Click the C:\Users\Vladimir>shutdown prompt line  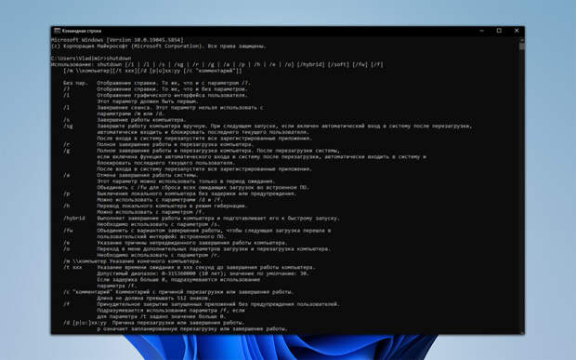[x=91, y=58]
